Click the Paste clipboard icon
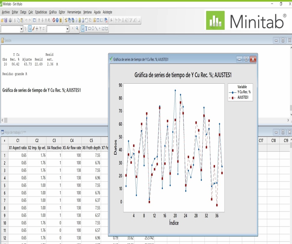Viewport: 292px width, 244px height. pyautogui.click(x=22, y=20)
